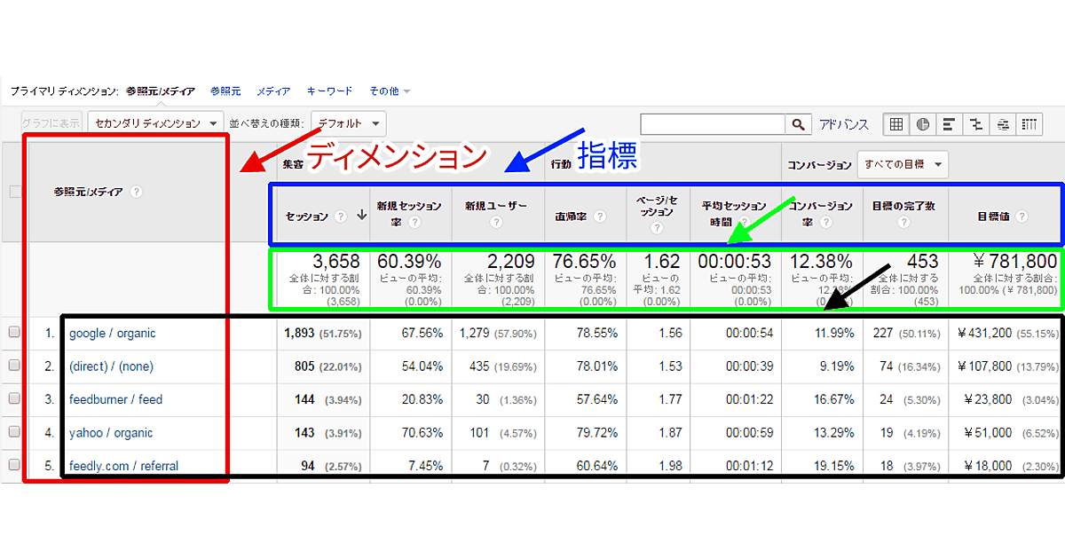The width and height of the screenshot is (1065, 559).
Task: Open the デフォルト sort type dropdown
Action: [349, 123]
